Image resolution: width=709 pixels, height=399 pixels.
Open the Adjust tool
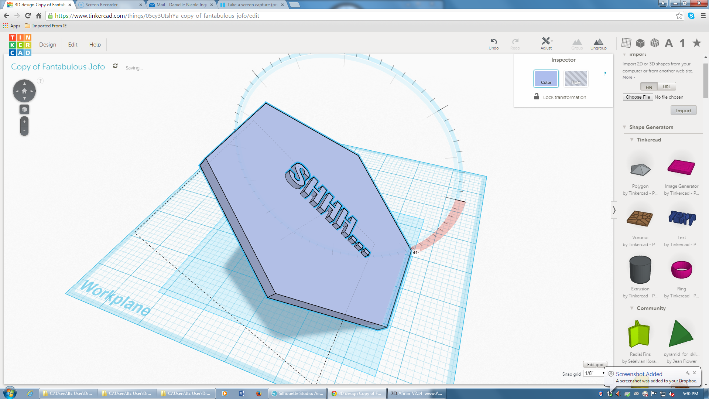click(546, 43)
